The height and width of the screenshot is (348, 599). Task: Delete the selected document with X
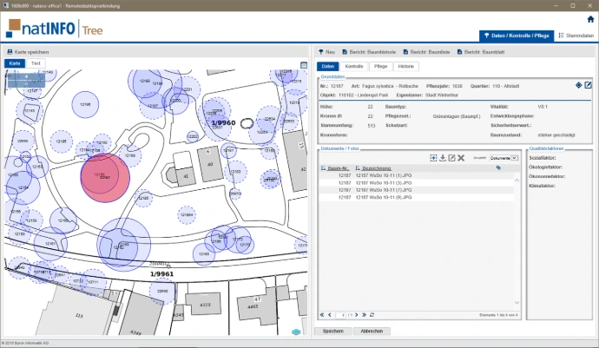[461, 158]
